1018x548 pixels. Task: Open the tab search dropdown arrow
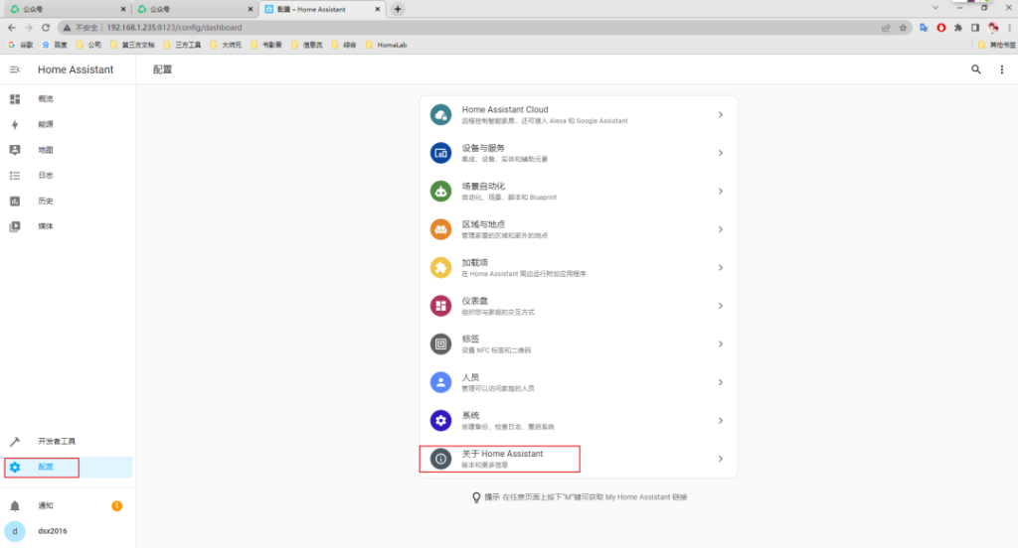(935, 8)
